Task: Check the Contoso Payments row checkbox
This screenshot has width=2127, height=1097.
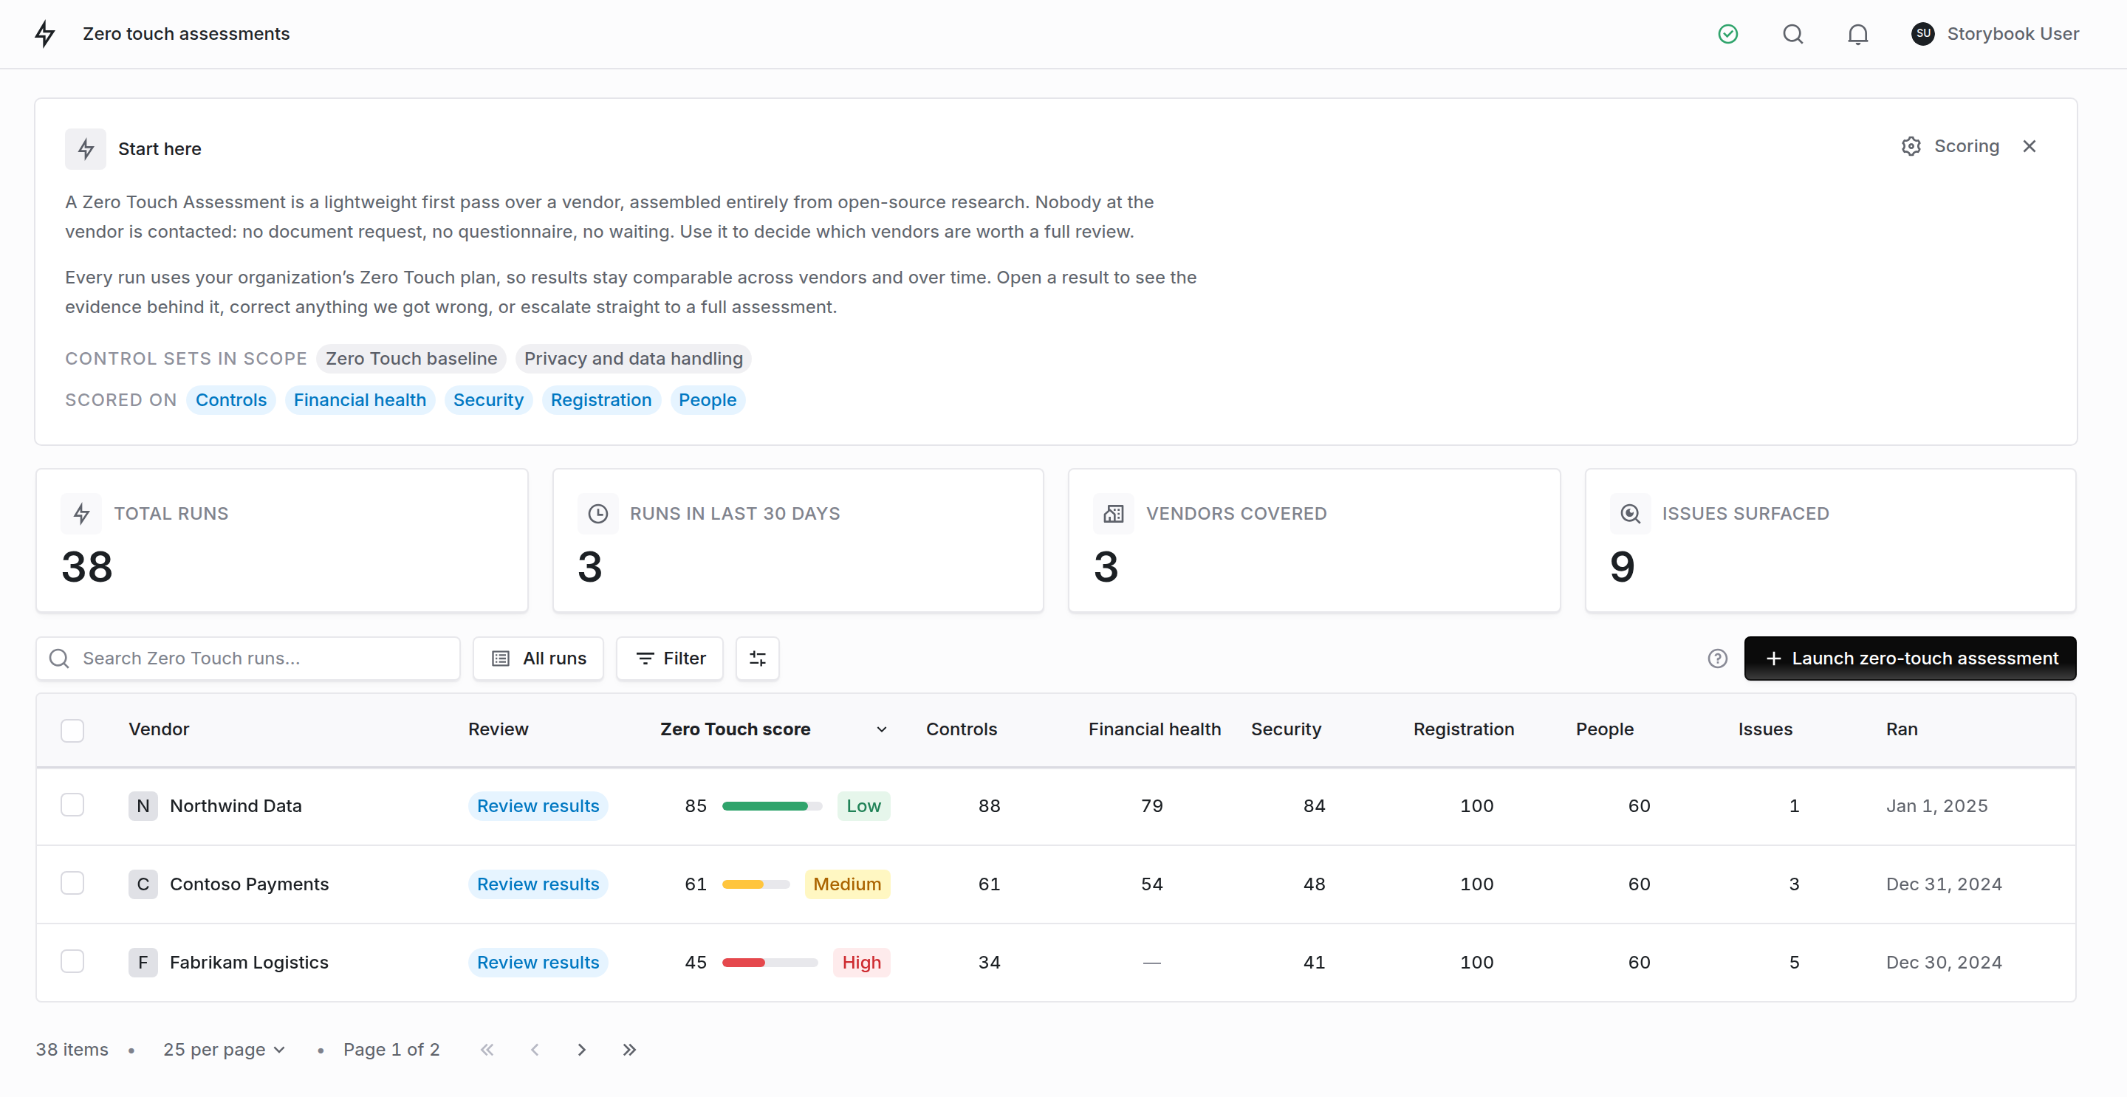Action: pyautogui.click(x=72, y=883)
